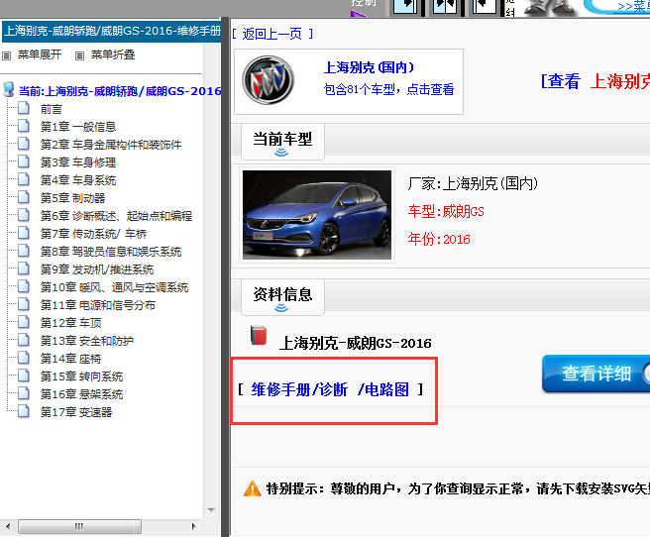The image size is (650, 537).
Task: Click the blue 威朗GS car thumbnail
Action: point(317,215)
